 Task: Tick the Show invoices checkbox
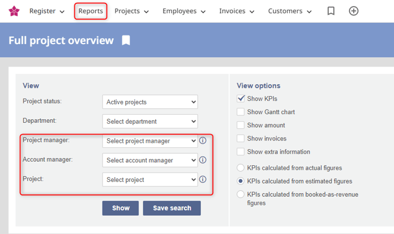pos(241,138)
